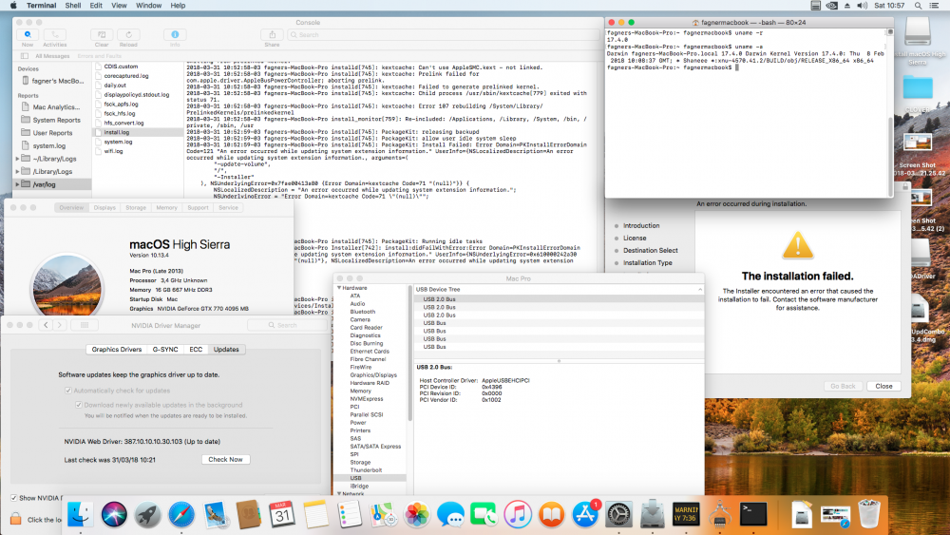Select the Graphics Drivers tab
This screenshot has width=950, height=535.
(x=116, y=350)
